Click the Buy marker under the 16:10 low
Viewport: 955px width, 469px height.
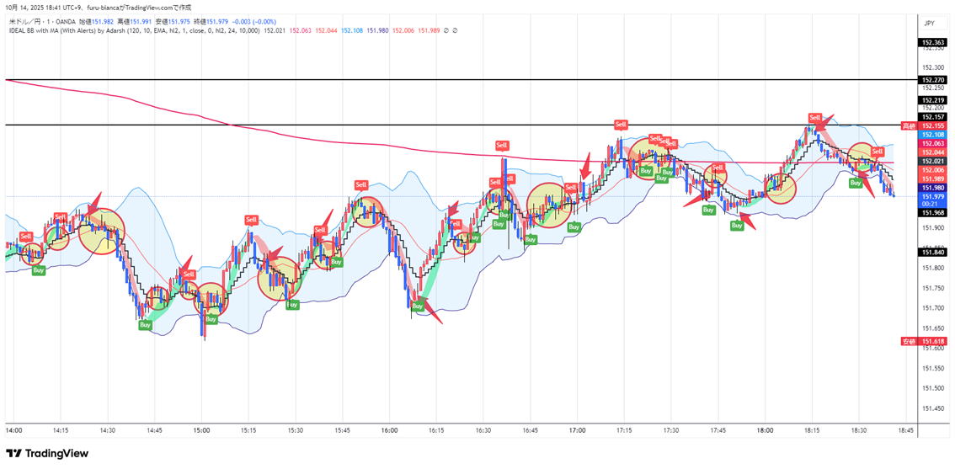pyautogui.click(x=417, y=306)
